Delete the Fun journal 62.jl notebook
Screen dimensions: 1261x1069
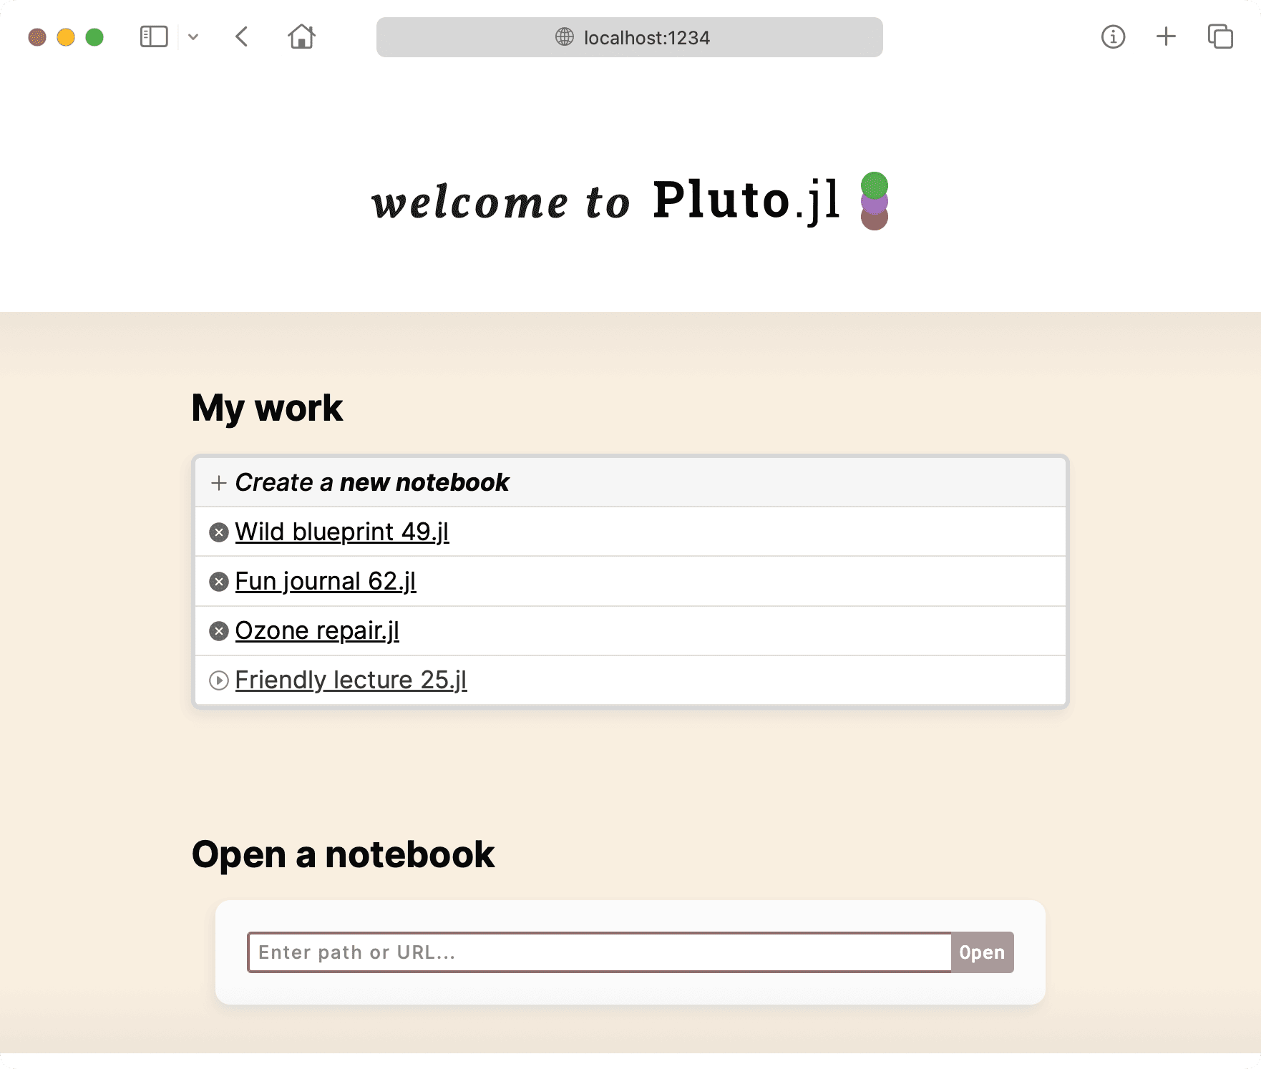[219, 581]
